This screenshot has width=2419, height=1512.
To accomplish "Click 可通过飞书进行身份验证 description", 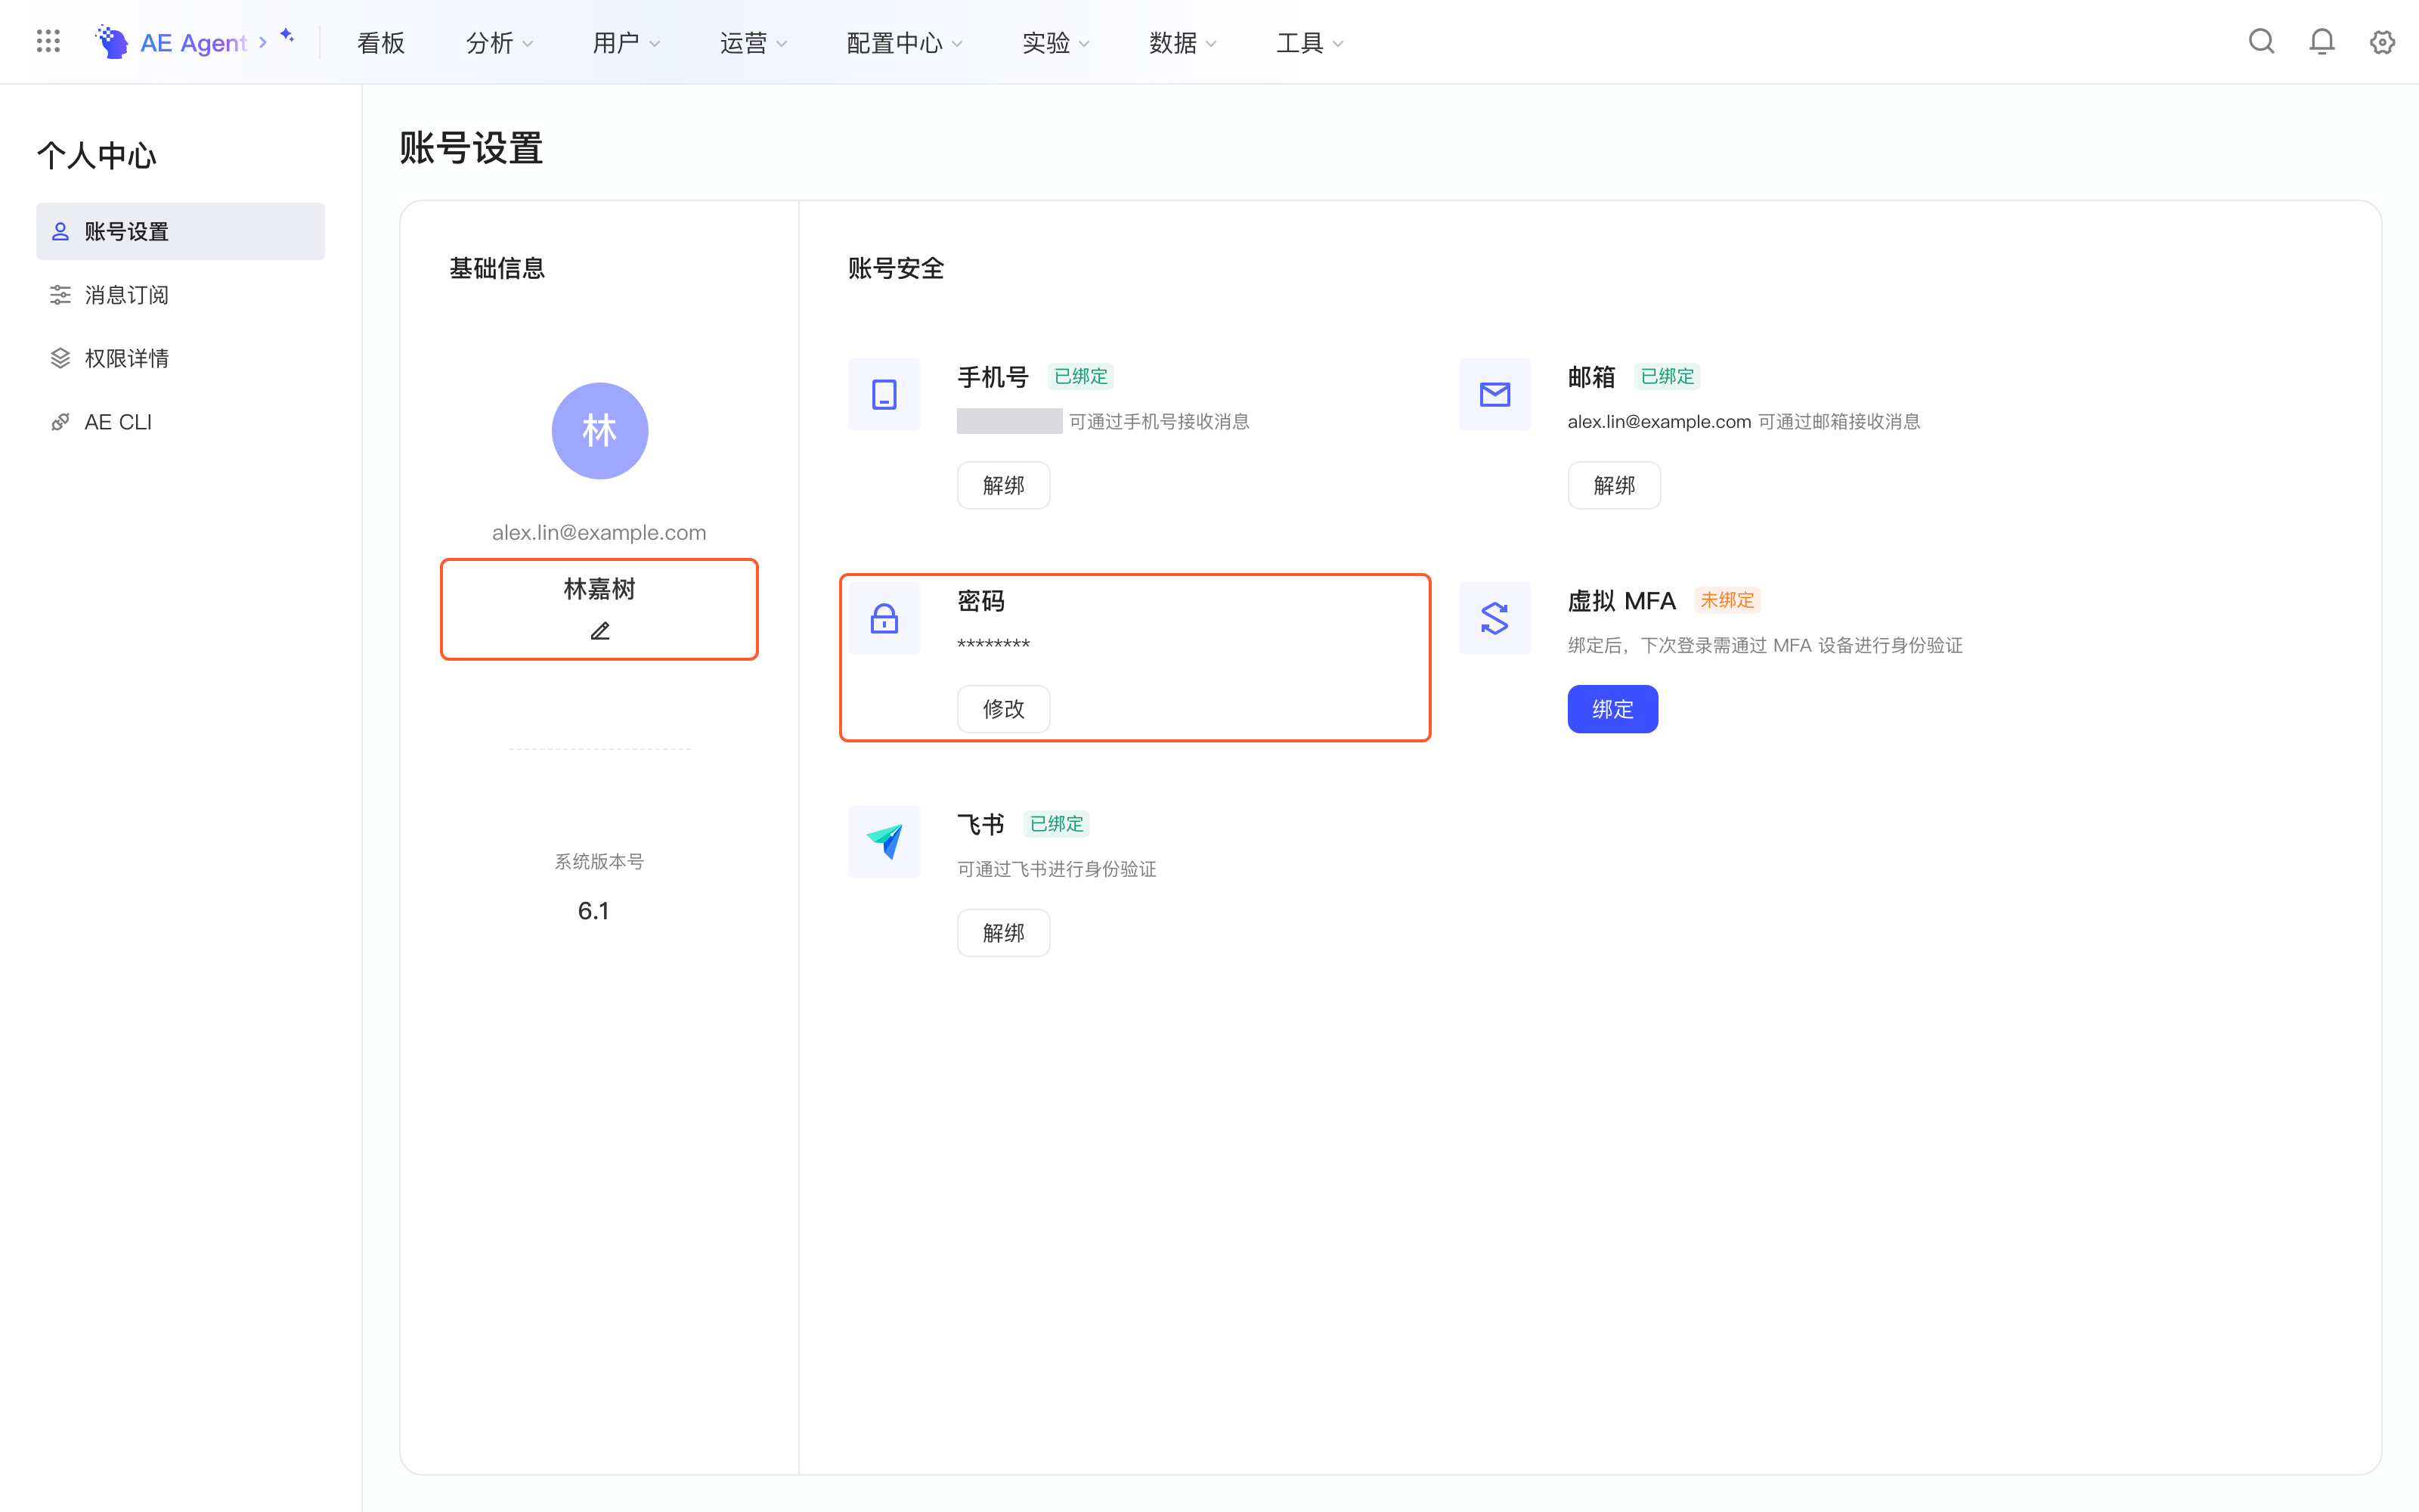I will pos(1057,869).
